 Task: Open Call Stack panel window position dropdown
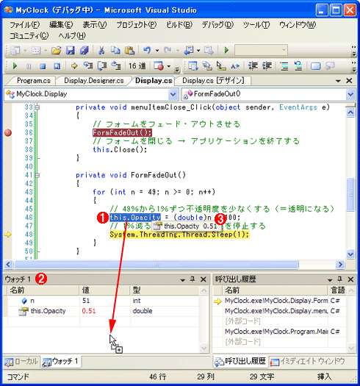pyautogui.click(x=330, y=280)
